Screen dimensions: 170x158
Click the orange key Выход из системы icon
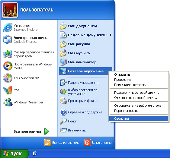48,143
